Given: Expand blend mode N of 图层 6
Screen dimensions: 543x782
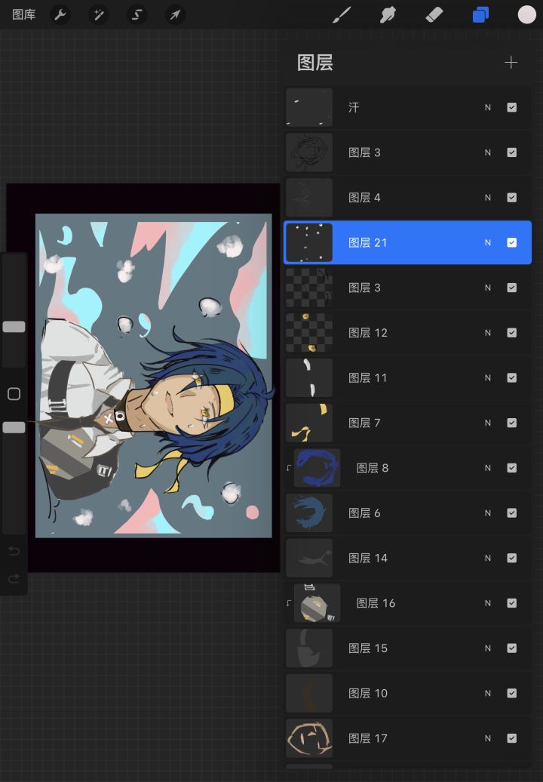Looking at the screenshot, I should (x=488, y=513).
